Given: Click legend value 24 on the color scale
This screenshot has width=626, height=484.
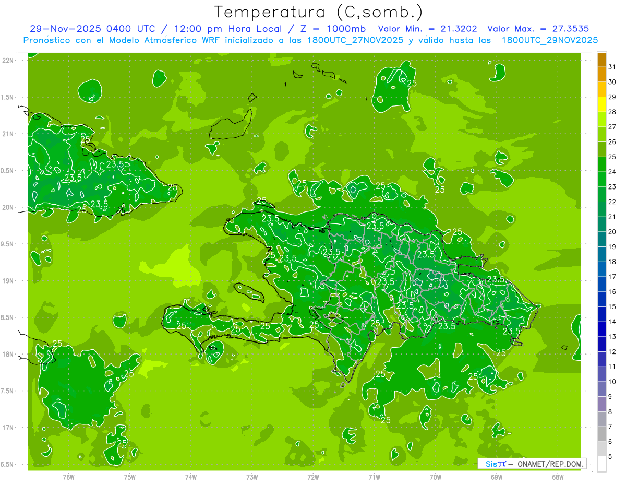Looking at the screenshot, I should tap(612, 172).
